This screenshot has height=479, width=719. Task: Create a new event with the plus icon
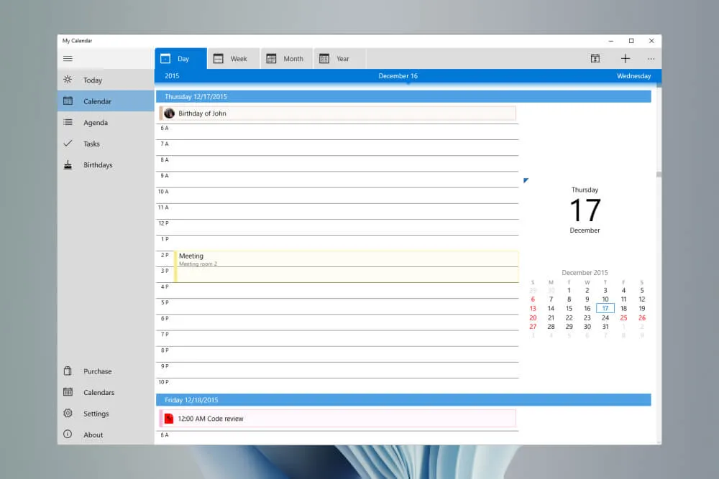626,58
